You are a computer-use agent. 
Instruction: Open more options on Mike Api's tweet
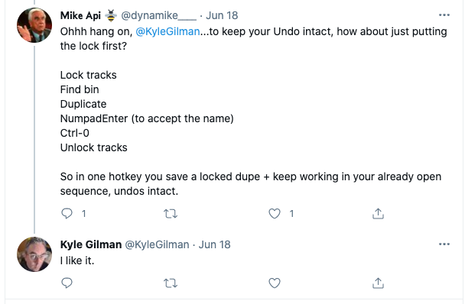[x=444, y=15]
